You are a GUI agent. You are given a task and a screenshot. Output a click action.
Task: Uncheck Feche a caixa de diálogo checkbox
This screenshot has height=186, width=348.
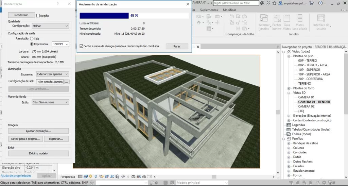pos(81,46)
